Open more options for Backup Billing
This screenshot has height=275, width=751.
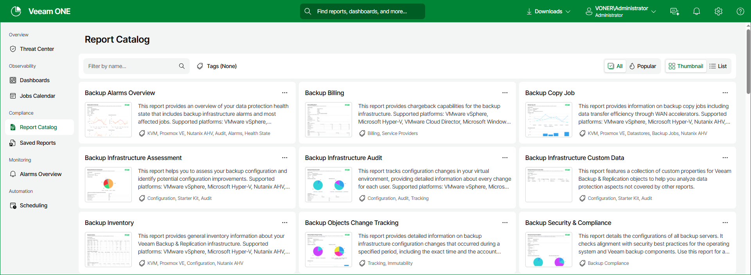(505, 93)
